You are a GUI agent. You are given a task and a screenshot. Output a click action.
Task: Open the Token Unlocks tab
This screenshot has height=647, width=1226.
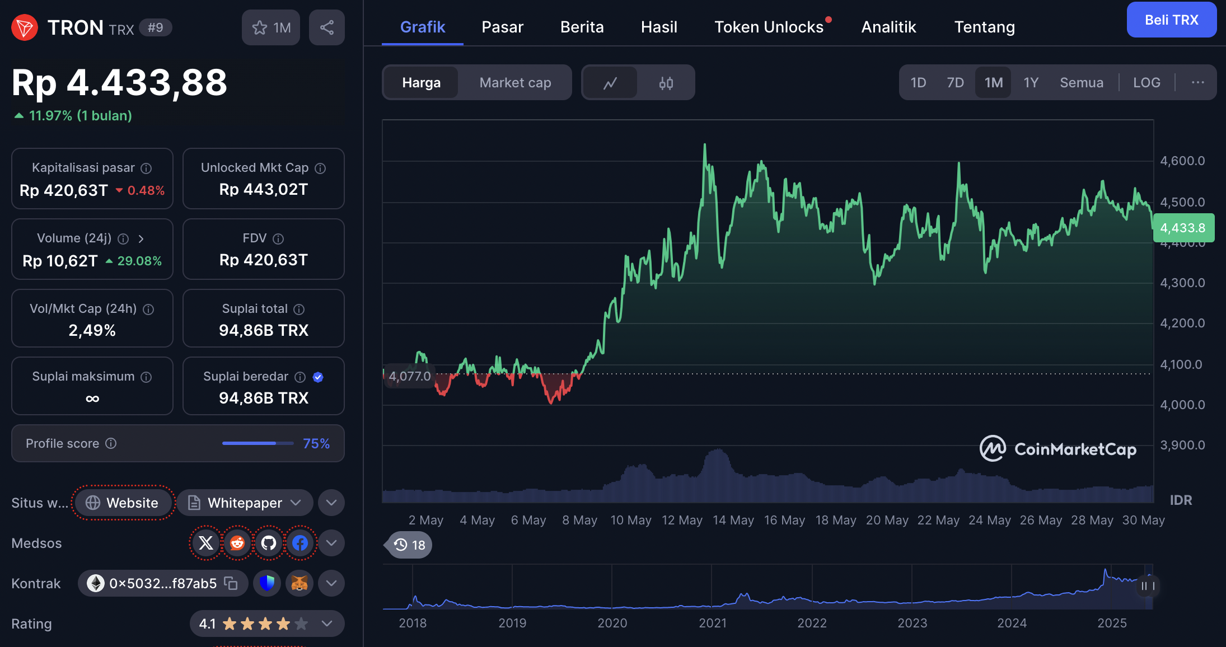tap(769, 27)
